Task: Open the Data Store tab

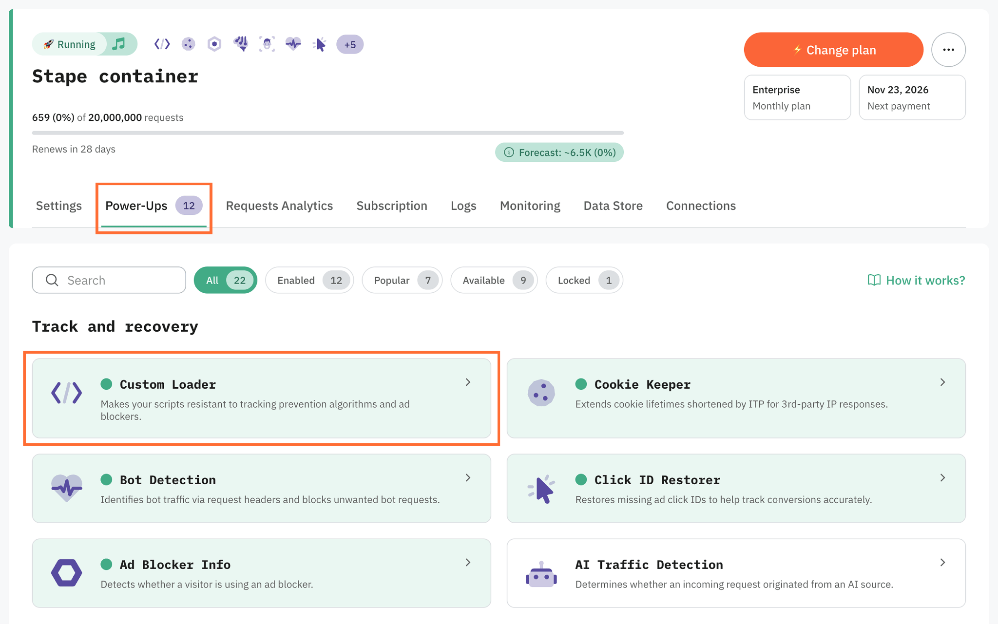Action: (x=613, y=206)
